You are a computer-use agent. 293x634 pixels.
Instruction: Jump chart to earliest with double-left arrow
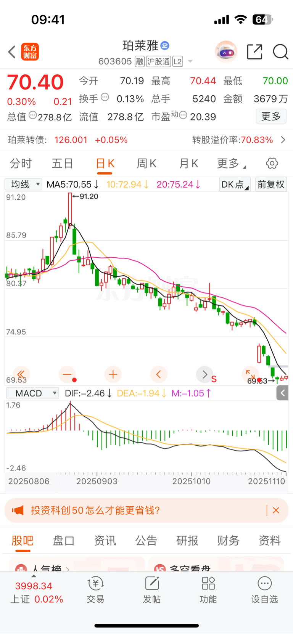pos(21,374)
